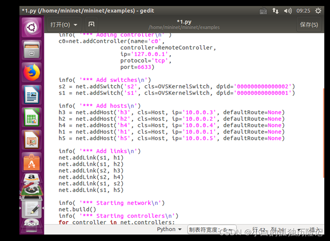Click the '*** Add hosts' info line
The image size is (330, 241).
[x=100, y=106]
